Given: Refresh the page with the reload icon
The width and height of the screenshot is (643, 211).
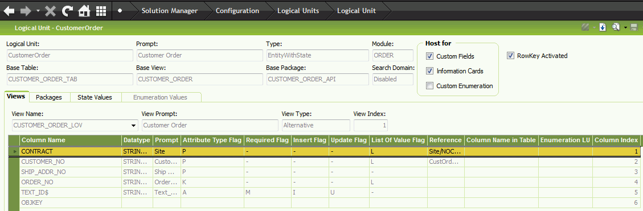Looking at the screenshot, I should [67, 11].
